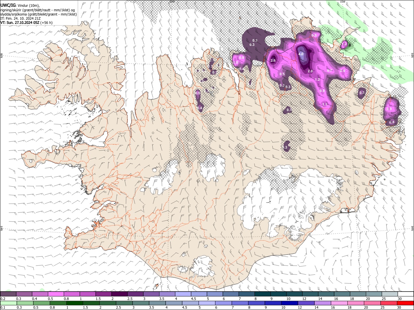Select the darkest green 1–1.5 swatch in lower legend
414x310 pixels.
click(x=75, y=303)
